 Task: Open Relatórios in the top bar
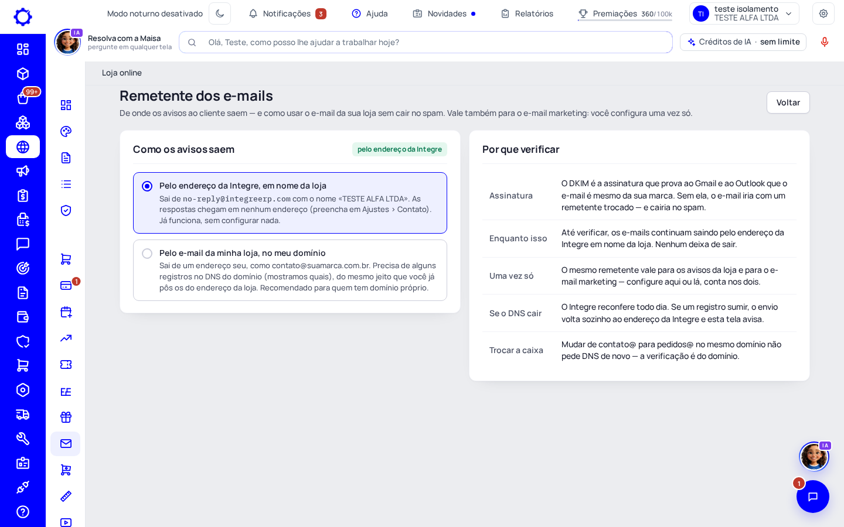point(527,13)
